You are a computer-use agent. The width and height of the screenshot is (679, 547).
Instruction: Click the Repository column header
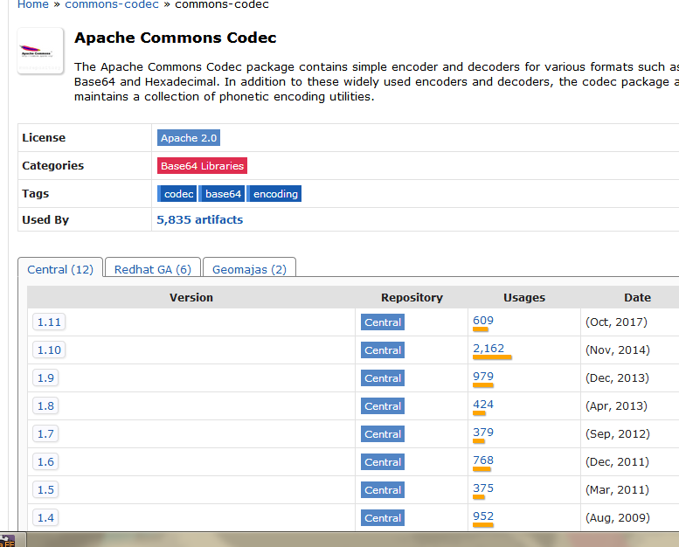(412, 298)
